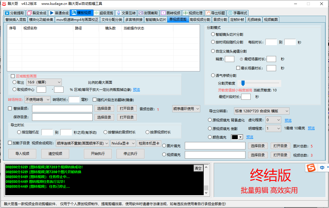Go to the 高级视频分割 tab
Screen dimensions: 329x208
[200, 20]
